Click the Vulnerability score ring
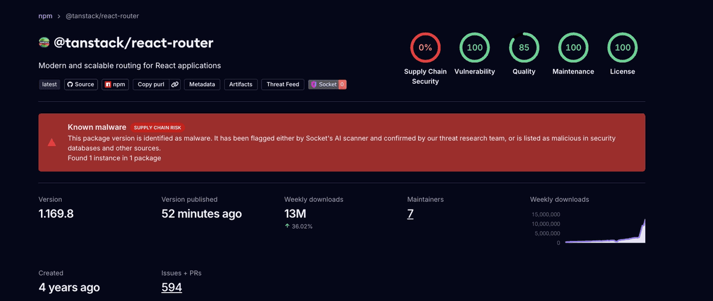The width and height of the screenshot is (713, 301). pos(475,47)
